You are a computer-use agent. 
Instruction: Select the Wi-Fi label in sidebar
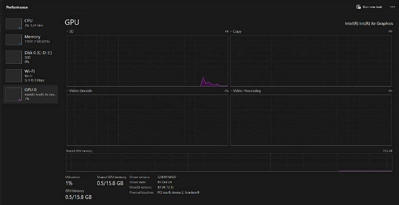[x=29, y=71]
